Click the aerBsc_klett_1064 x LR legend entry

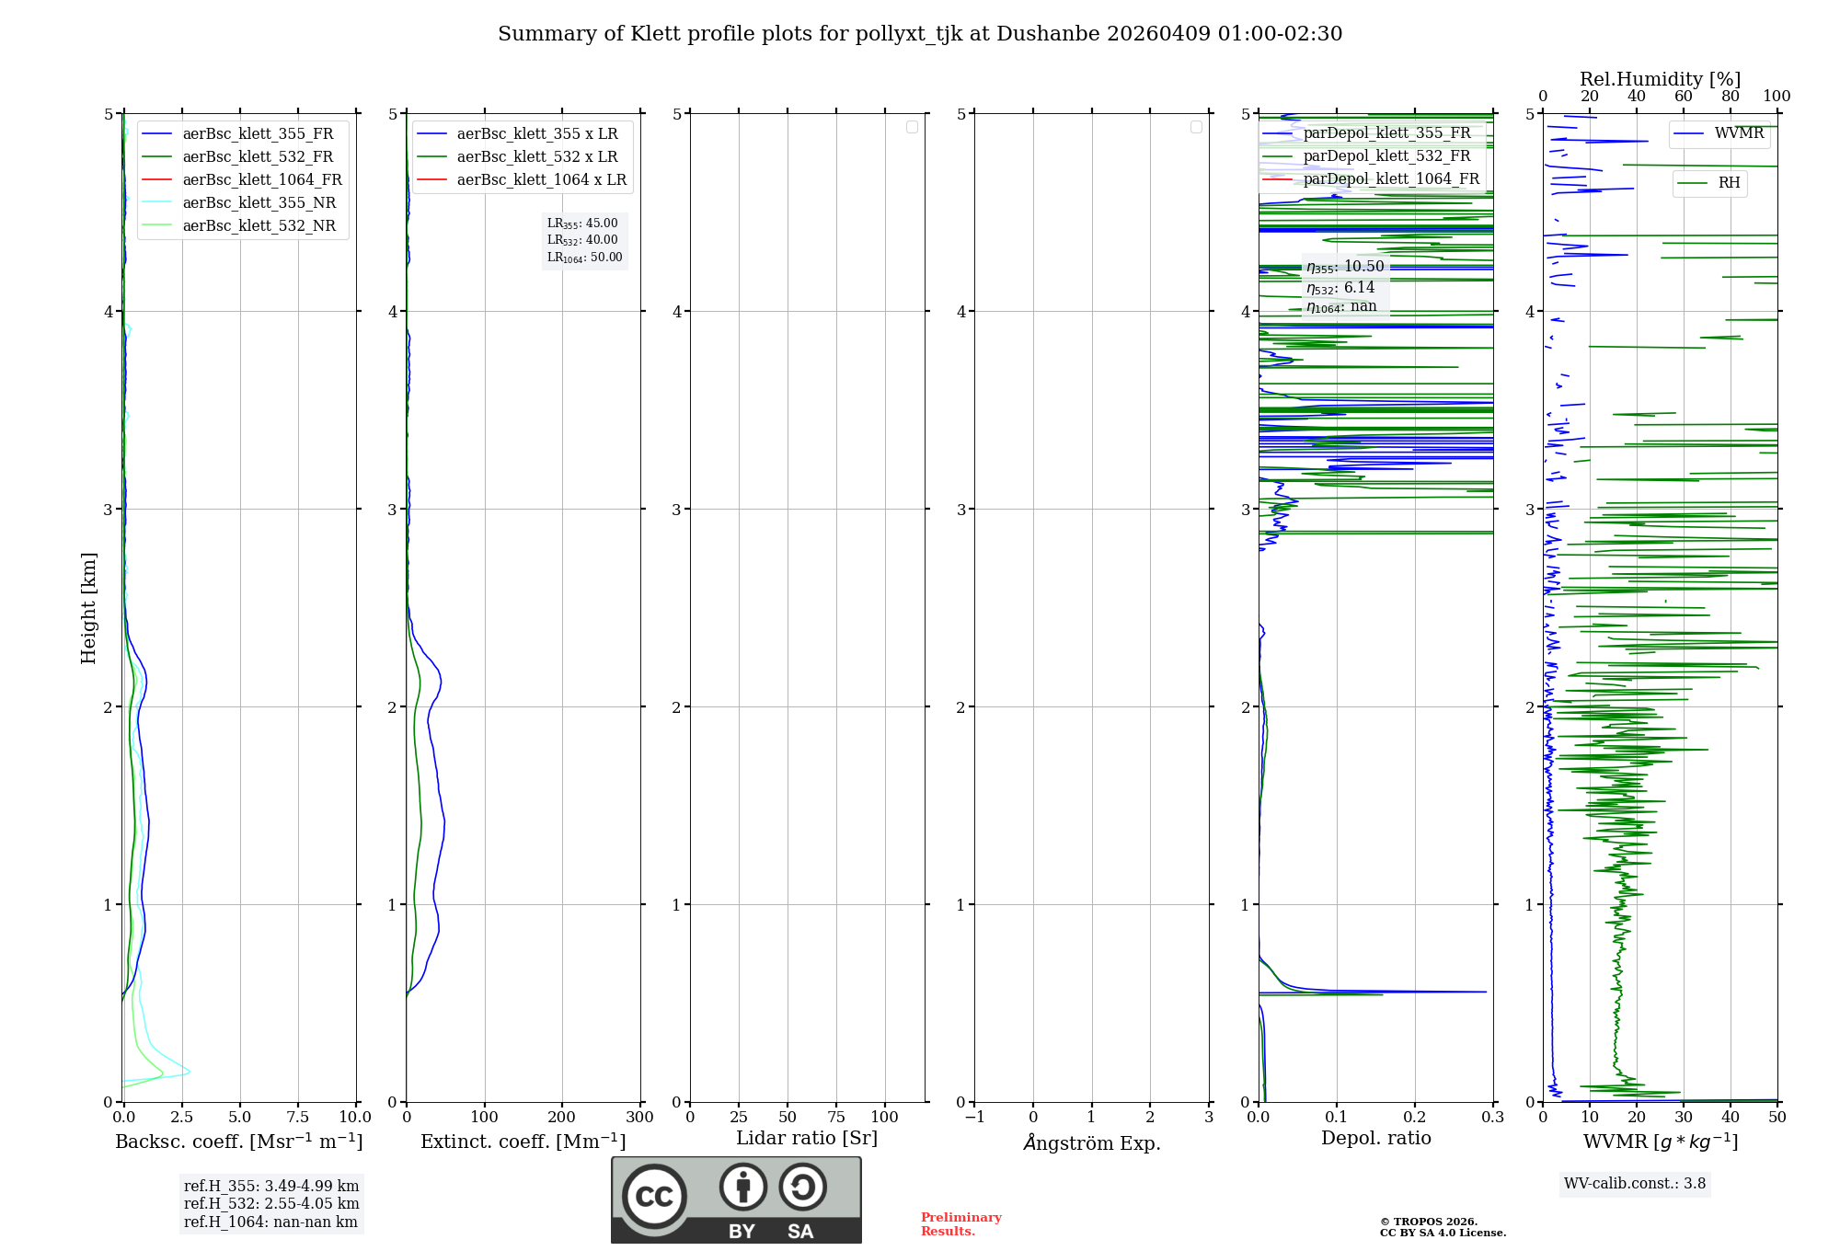[x=541, y=180]
